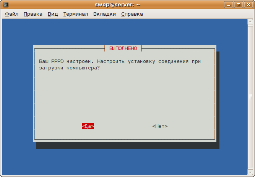Open the Вкладки menu

104,14
